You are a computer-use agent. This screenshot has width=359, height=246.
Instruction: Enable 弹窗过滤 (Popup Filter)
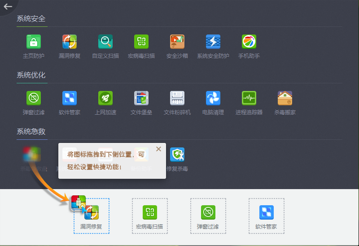point(34,98)
